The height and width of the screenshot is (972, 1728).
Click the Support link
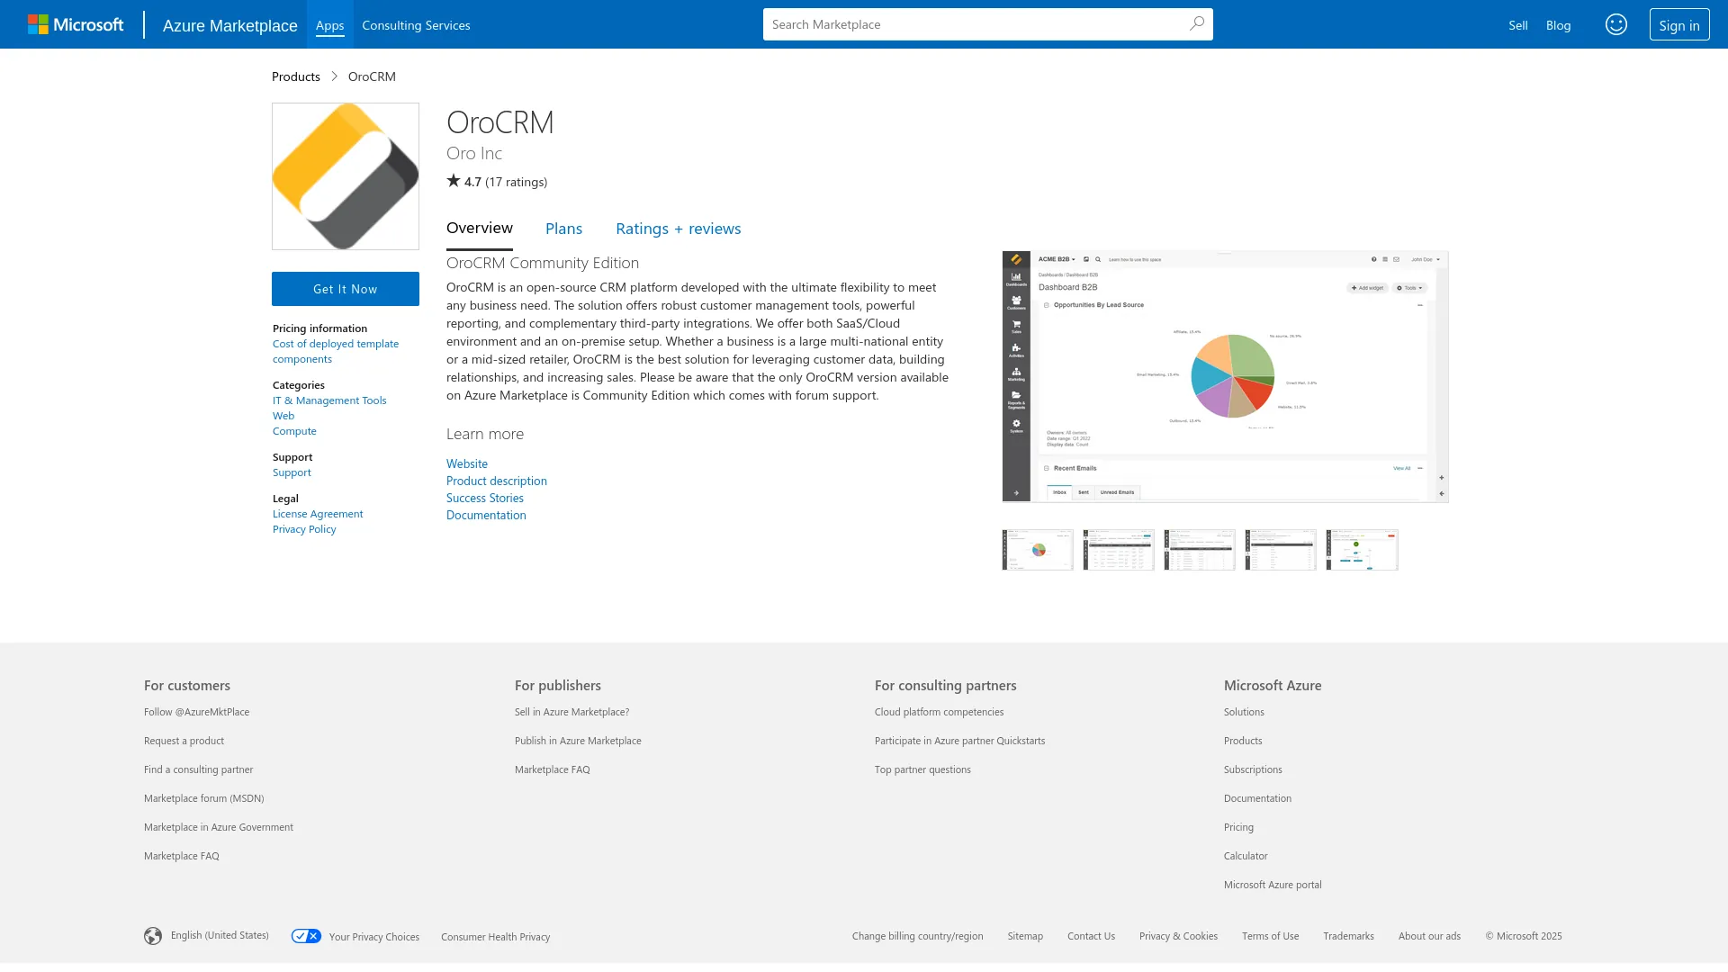292,472
